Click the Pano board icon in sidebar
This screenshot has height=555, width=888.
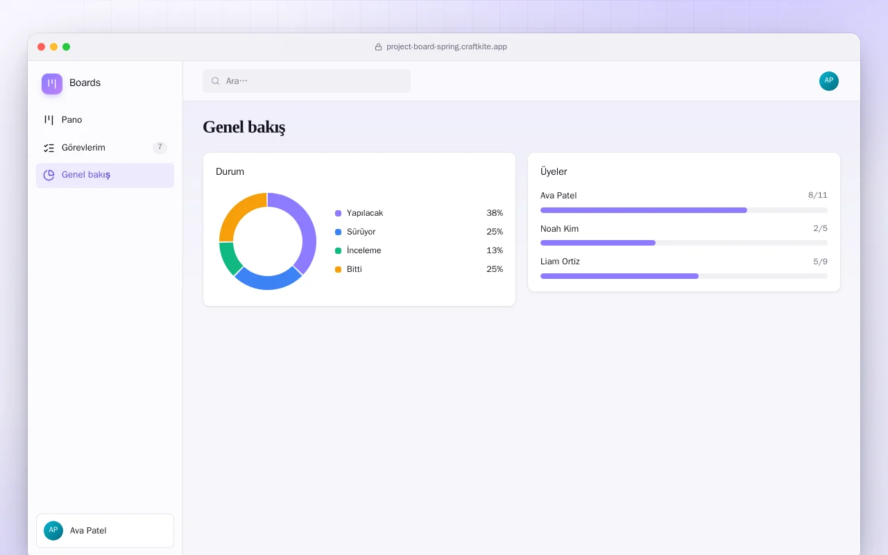(x=49, y=120)
